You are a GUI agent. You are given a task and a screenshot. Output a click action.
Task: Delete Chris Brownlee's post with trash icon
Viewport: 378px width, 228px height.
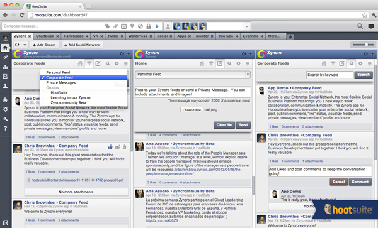pyautogui.click(x=125, y=147)
